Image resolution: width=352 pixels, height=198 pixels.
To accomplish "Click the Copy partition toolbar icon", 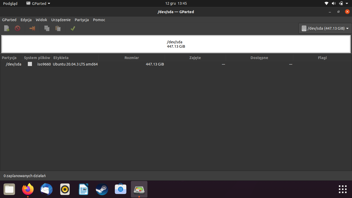I will [x=47, y=28].
